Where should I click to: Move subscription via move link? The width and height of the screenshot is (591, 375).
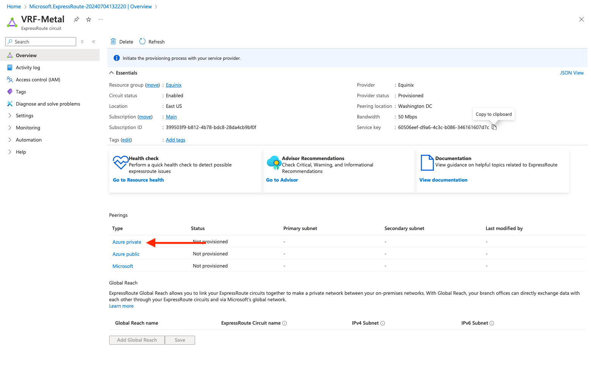tap(145, 117)
